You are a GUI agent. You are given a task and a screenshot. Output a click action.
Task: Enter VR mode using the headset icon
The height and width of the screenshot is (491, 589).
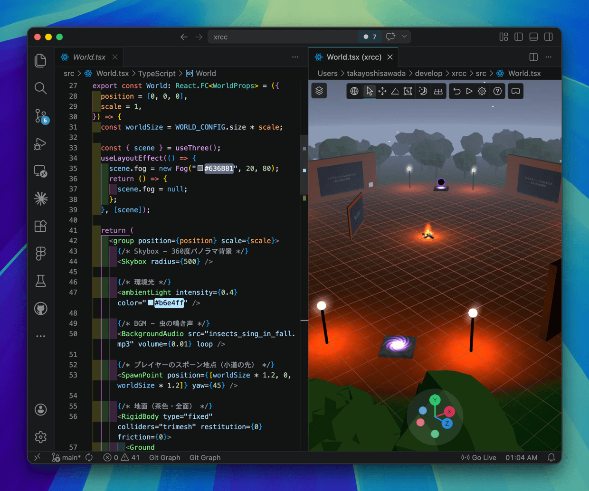click(x=515, y=90)
